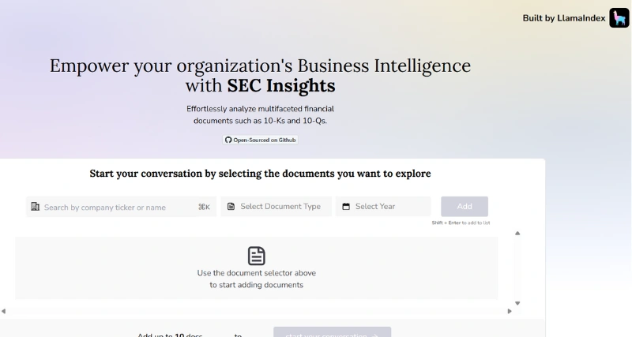
Task: Click the building icon in the search field
Action: point(35,207)
